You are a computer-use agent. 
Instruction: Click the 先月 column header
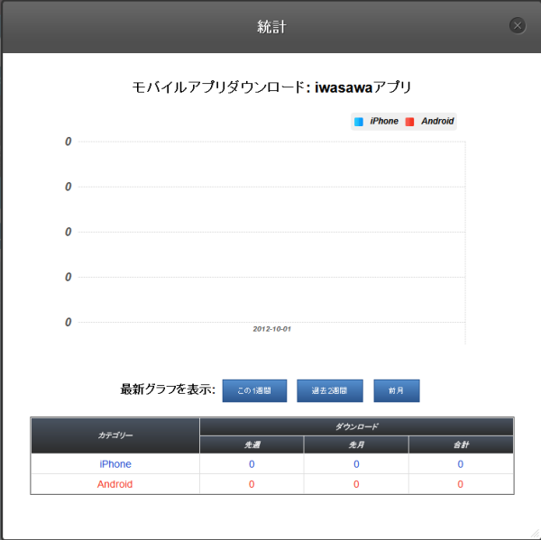coord(356,444)
